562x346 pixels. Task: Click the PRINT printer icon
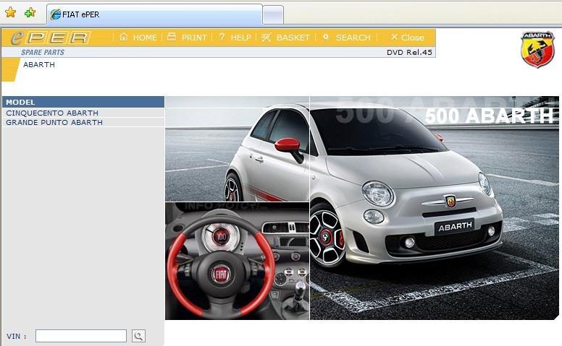tap(172, 37)
